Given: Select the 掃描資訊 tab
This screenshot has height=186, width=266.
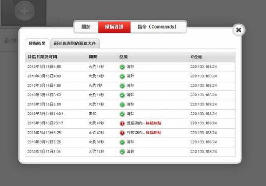Looking at the screenshot, I should click(114, 27).
